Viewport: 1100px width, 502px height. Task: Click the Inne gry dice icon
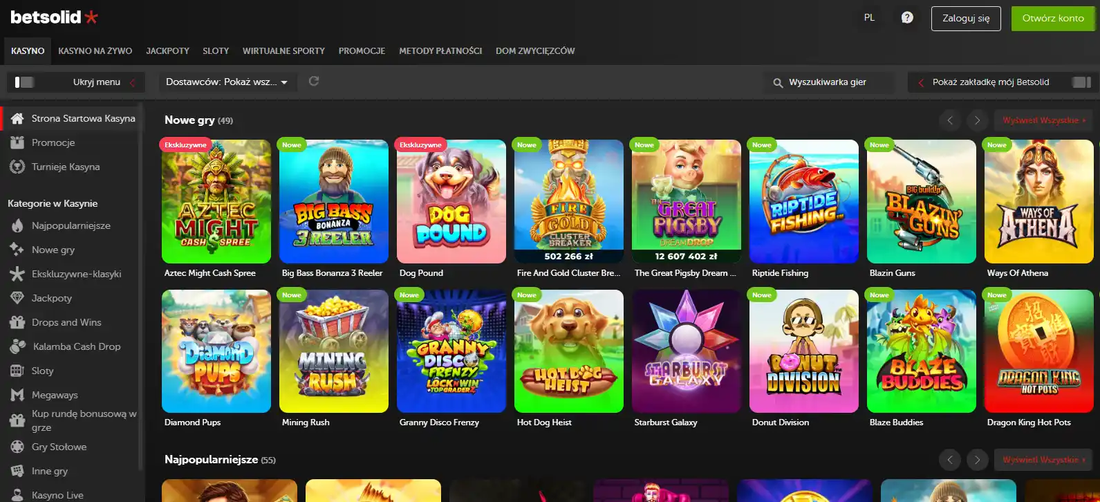tap(18, 471)
